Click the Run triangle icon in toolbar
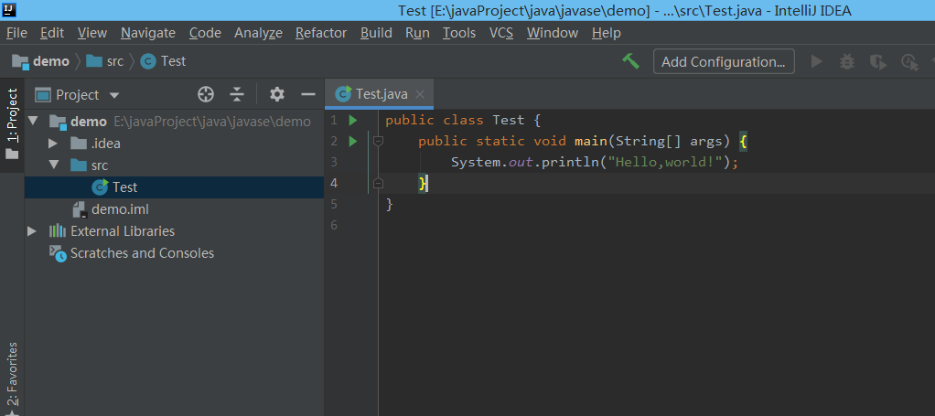 [816, 61]
